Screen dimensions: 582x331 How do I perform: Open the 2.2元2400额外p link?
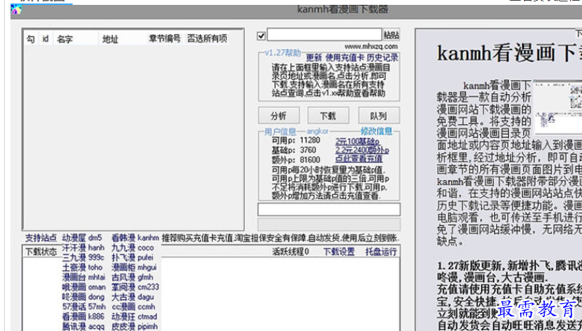(x=362, y=150)
